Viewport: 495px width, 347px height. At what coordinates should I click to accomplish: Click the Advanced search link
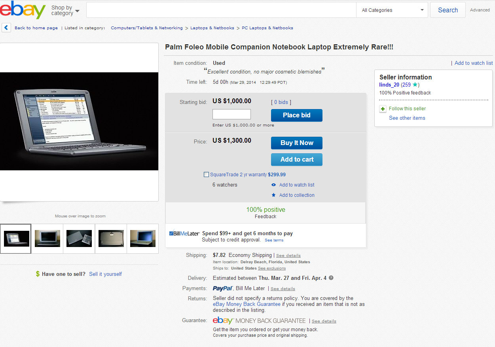pos(480,10)
